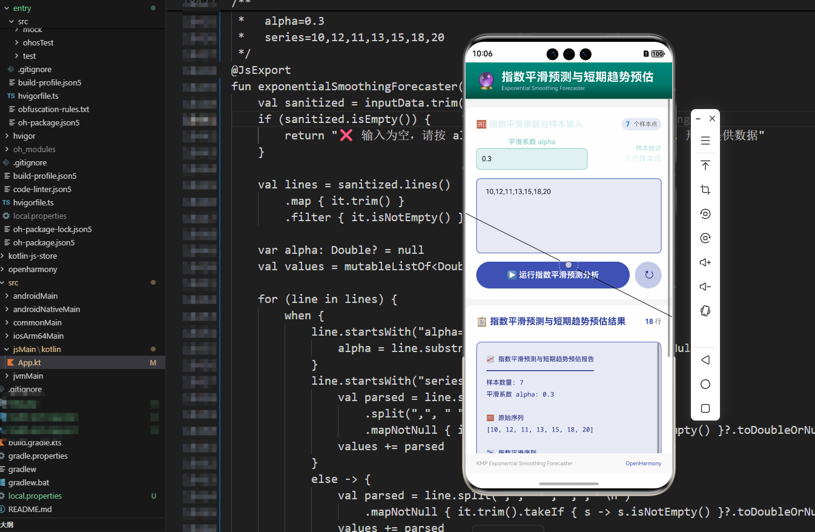This screenshot has width=815, height=532.
Task: Click the exponentialSmoothingForecaster function name
Action: (x=358, y=86)
